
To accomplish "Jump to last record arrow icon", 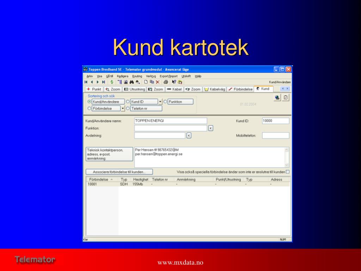I will click(x=104, y=82).
